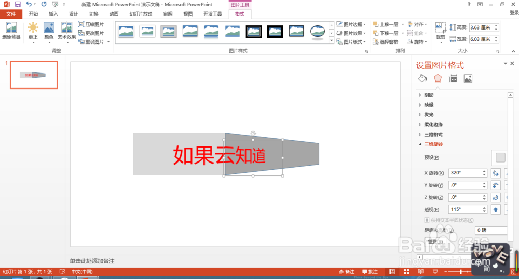Screen dimensions: 519x279
Task: Switch to Fill & Line paint bucket icon
Action: tap(422, 79)
